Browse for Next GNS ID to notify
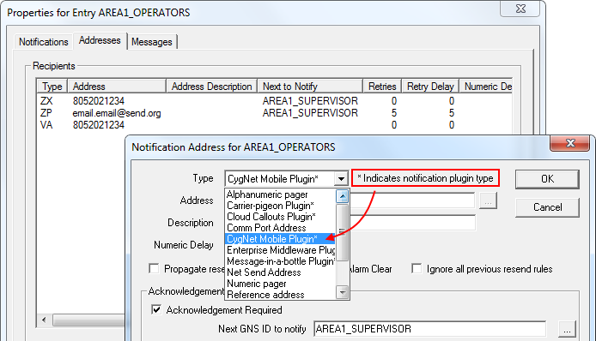The width and height of the screenshot is (596, 341). coord(567,329)
